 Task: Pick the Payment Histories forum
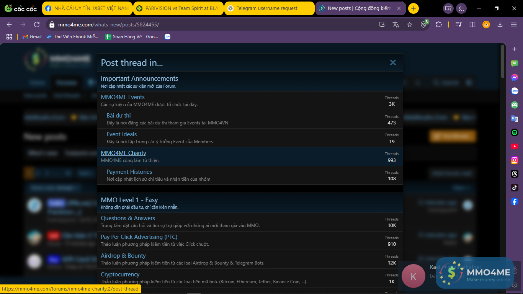coord(129,172)
